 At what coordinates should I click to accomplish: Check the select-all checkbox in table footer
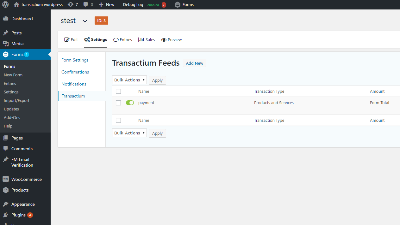click(x=118, y=120)
